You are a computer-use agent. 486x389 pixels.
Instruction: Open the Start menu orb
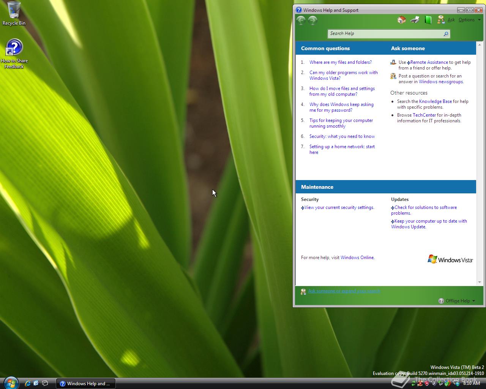(11, 383)
